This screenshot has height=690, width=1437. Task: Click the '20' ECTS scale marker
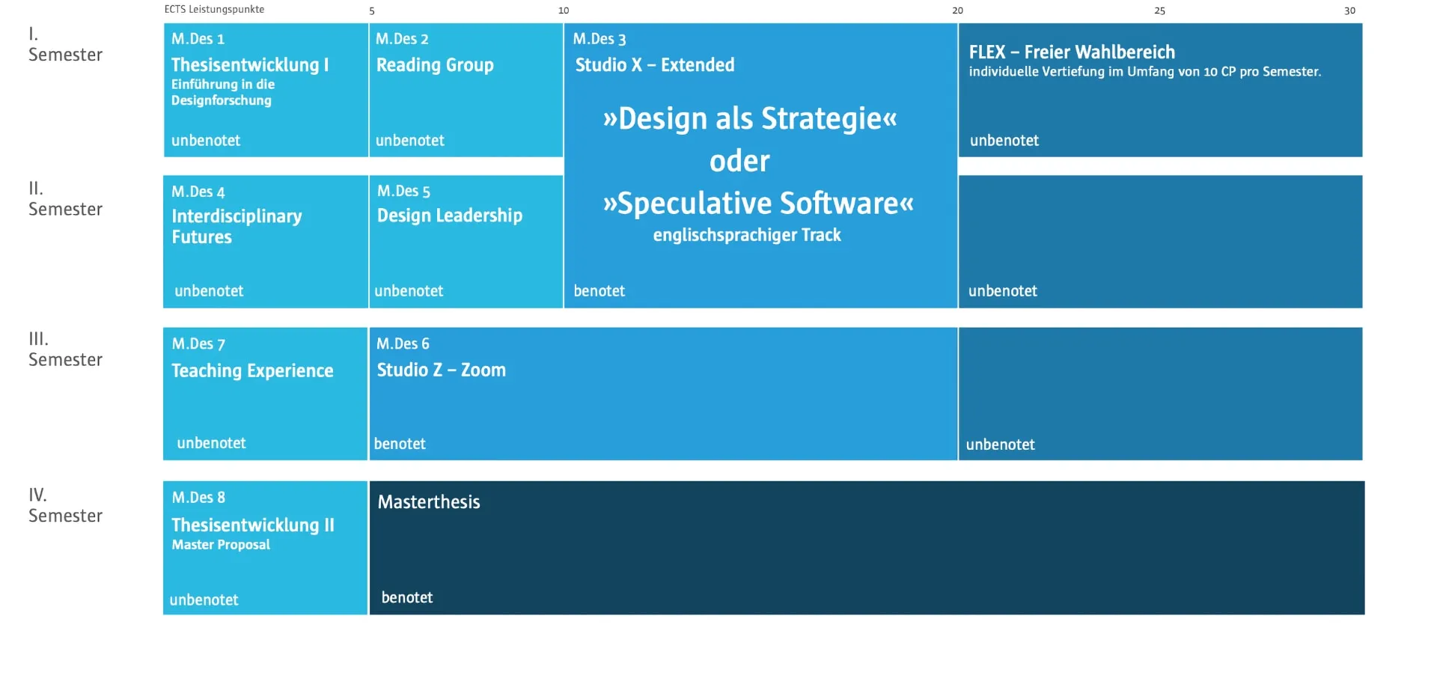pyautogui.click(x=957, y=10)
